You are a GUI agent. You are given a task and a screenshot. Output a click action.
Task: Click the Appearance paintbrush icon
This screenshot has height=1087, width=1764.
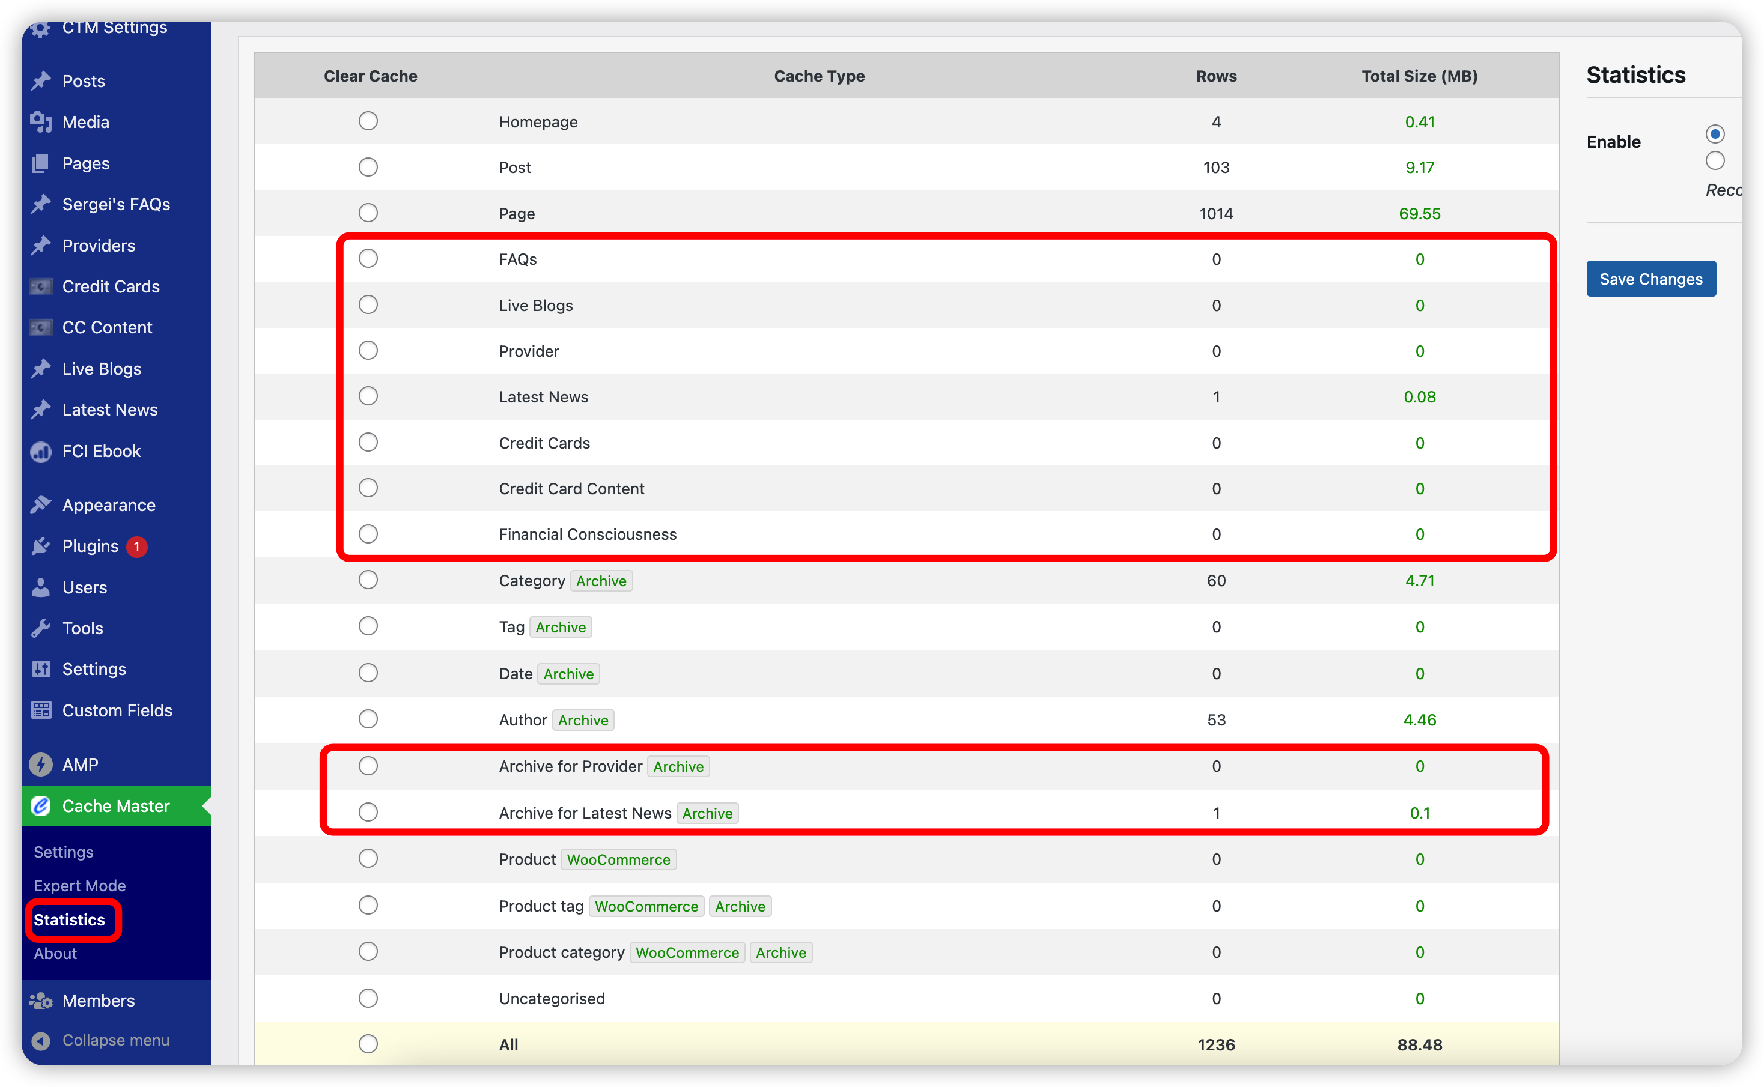(x=41, y=506)
